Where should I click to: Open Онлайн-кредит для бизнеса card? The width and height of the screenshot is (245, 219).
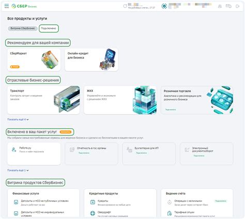click(91, 60)
